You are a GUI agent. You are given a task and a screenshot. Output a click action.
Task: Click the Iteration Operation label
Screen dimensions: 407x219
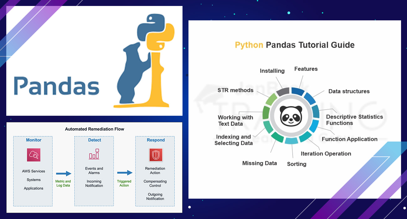pyautogui.click(x=326, y=154)
